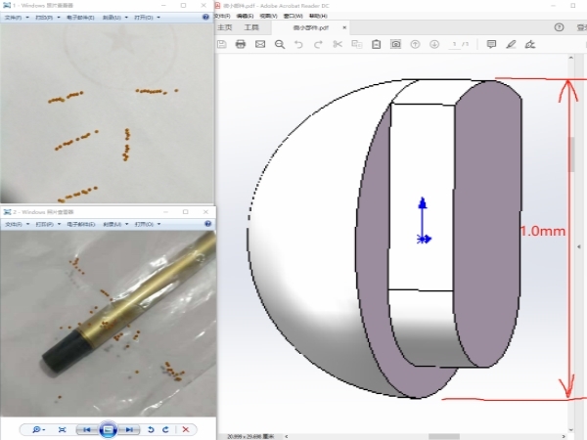Viewport: 587px width, 440px height.
Task: Select the open pdf document tab
Action: coord(311,27)
